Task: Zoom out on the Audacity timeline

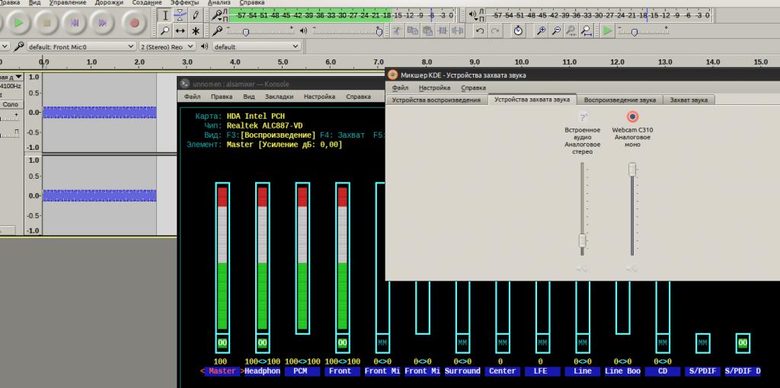Action: pyautogui.click(x=556, y=30)
